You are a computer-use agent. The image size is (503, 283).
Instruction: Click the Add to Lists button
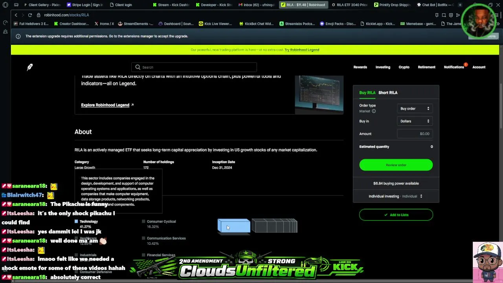pos(396,215)
